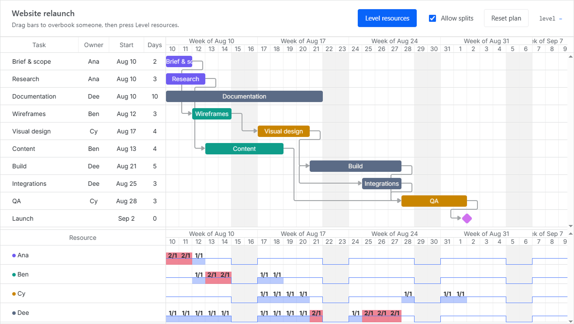Click the 10 days value for Documentation

(x=155, y=96)
